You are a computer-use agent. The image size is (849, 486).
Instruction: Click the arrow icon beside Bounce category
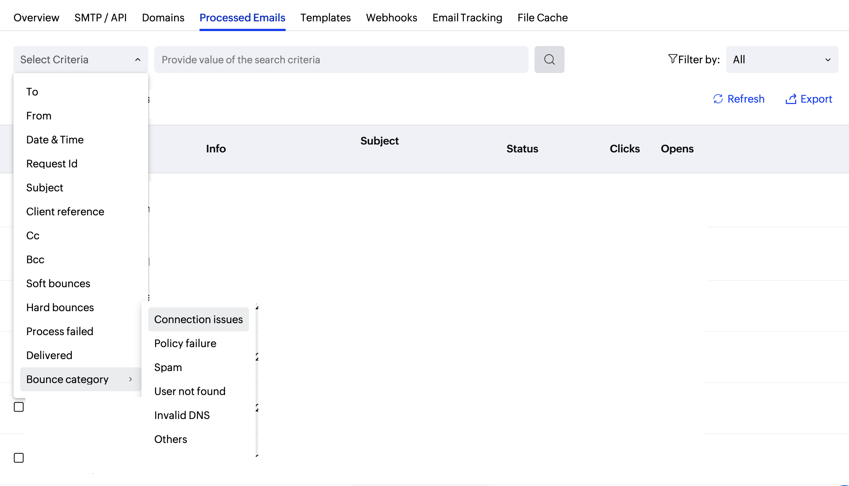(131, 379)
